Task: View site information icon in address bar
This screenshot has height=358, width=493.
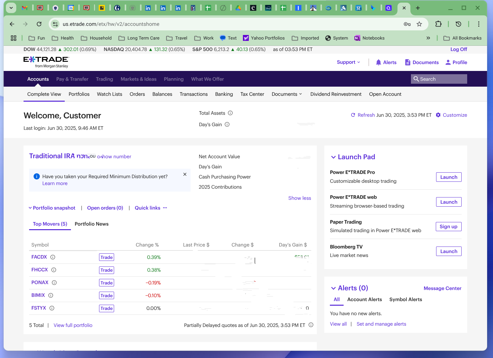Action: (x=56, y=24)
